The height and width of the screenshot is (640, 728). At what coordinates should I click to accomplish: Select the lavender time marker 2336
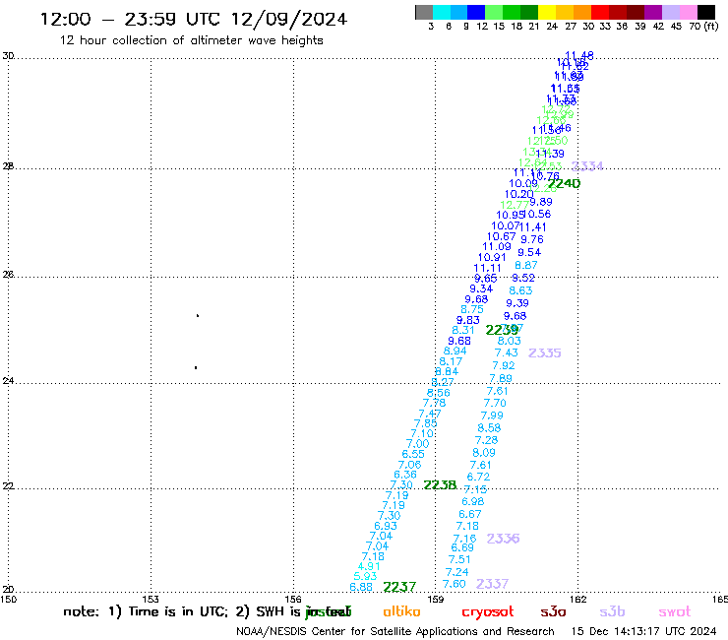pyautogui.click(x=503, y=539)
